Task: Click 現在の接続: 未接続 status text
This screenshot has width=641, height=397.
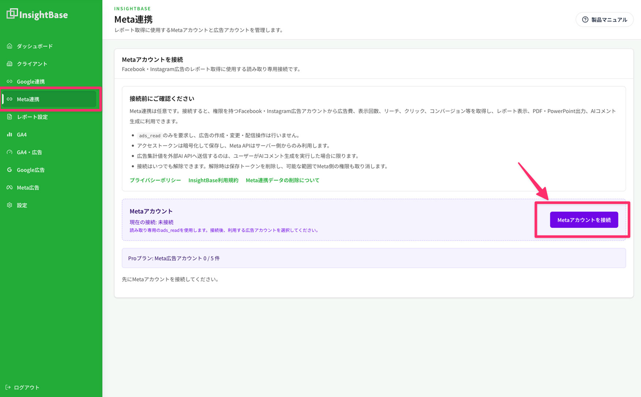Action: [x=151, y=222]
